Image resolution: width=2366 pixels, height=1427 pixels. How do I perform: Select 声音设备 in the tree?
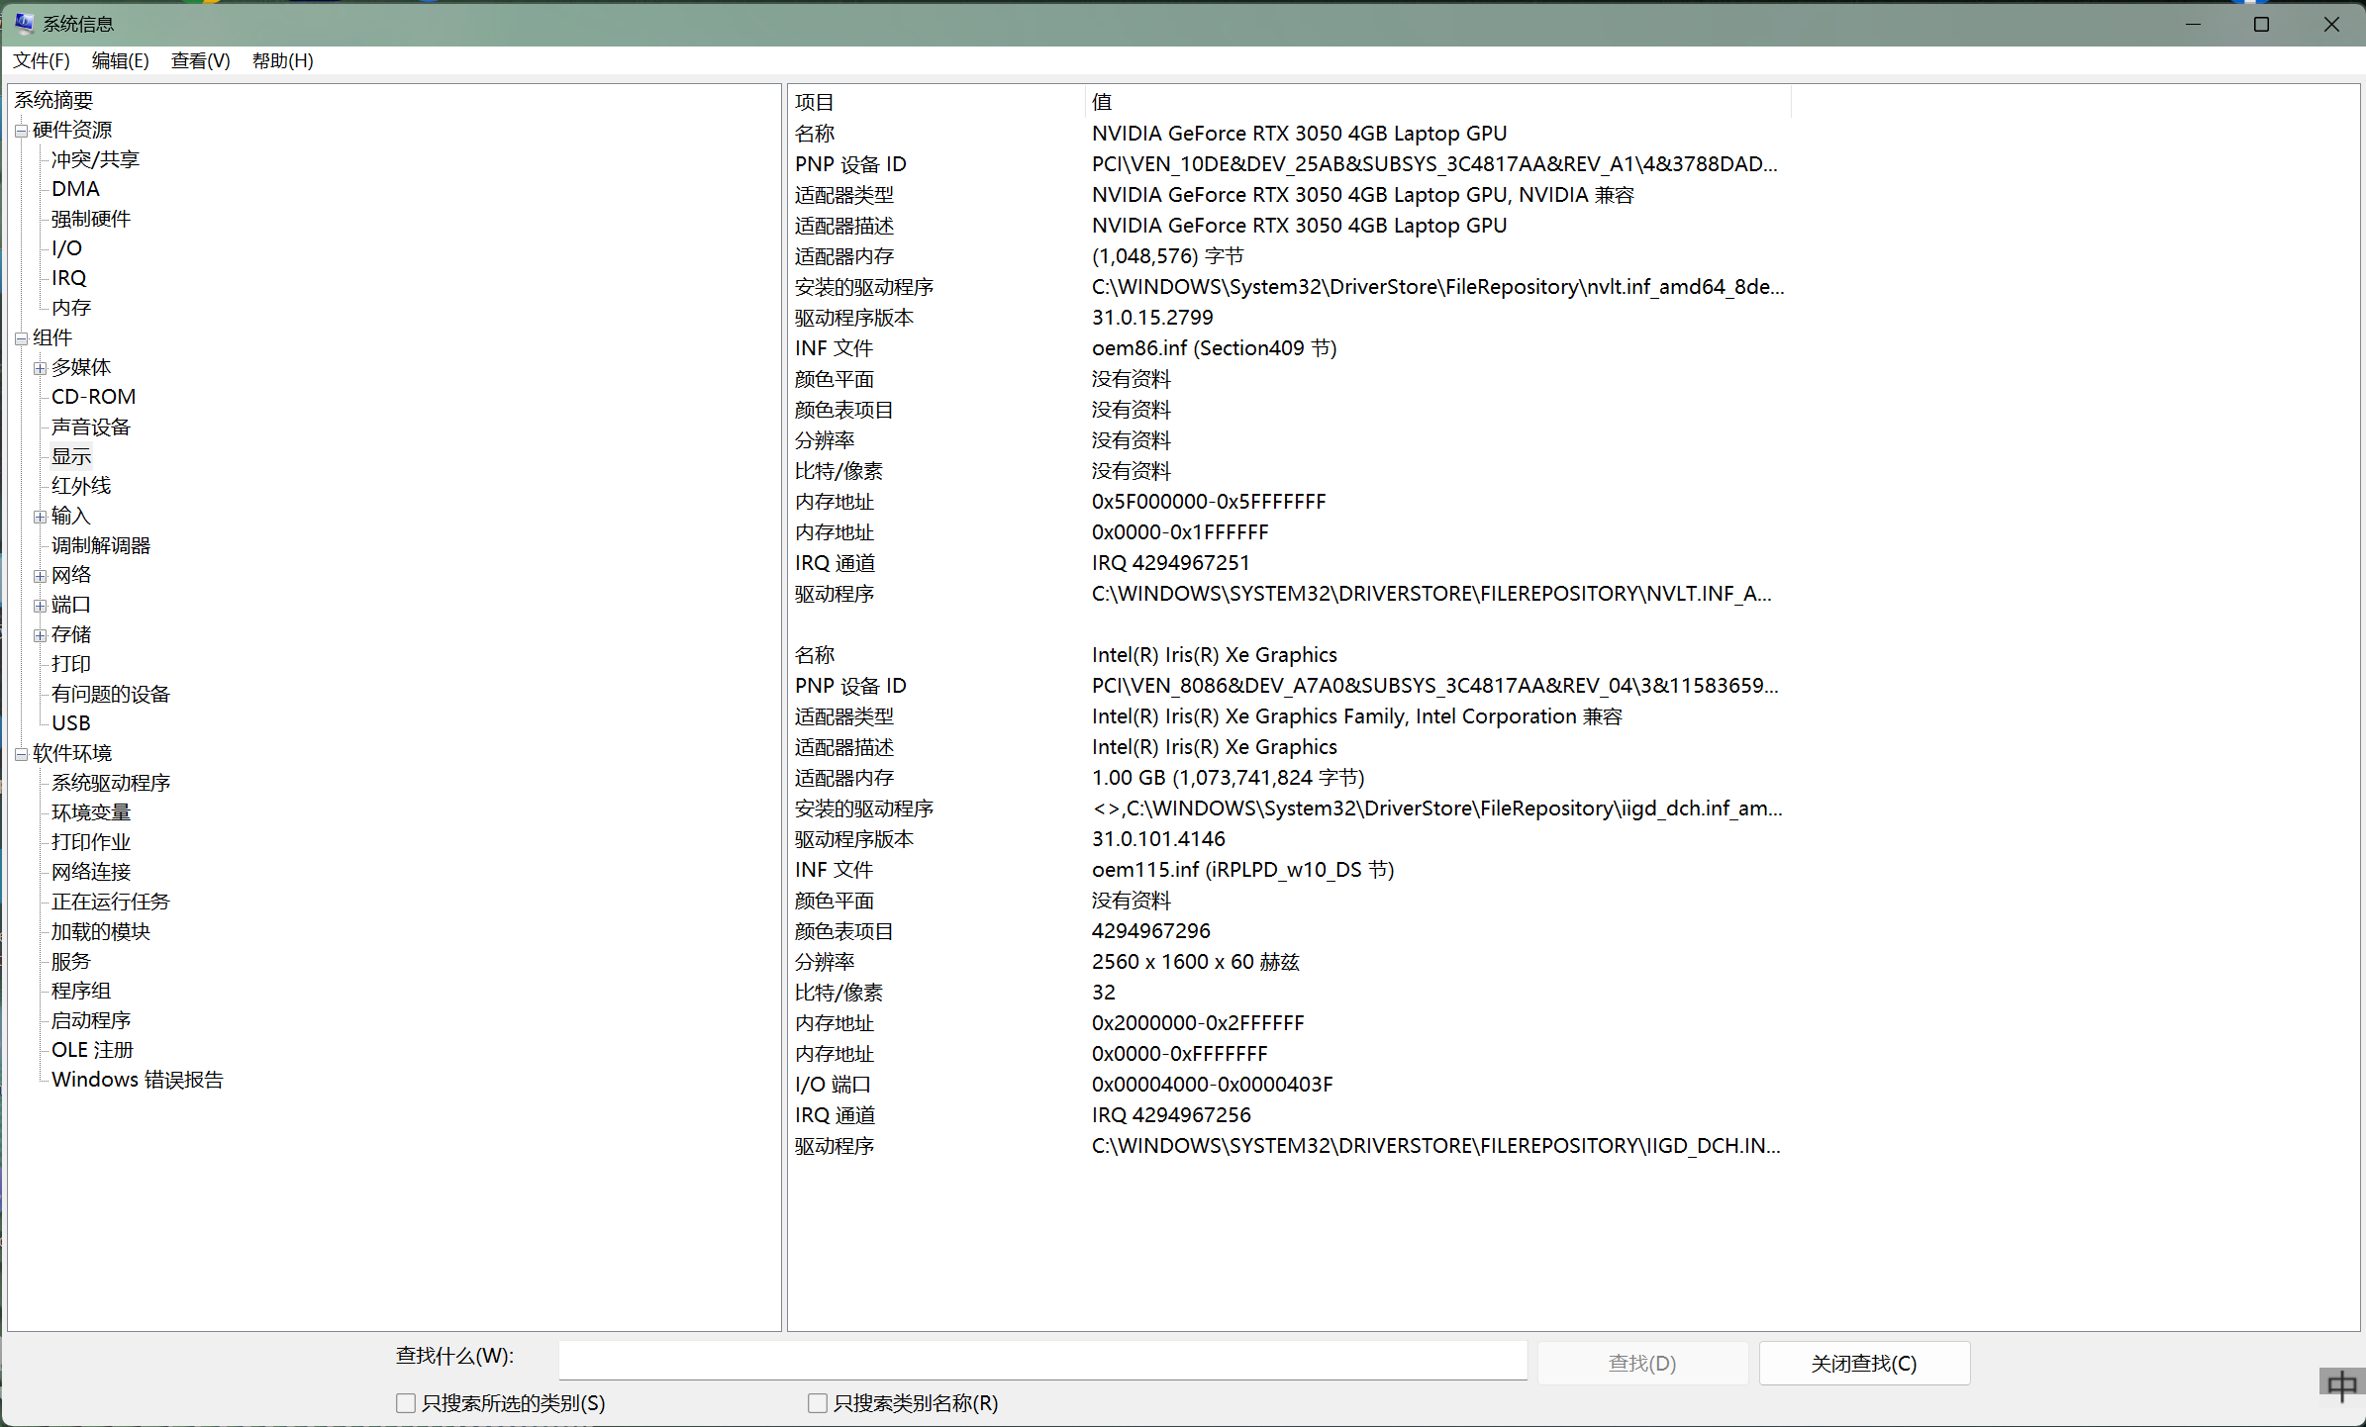click(90, 427)
